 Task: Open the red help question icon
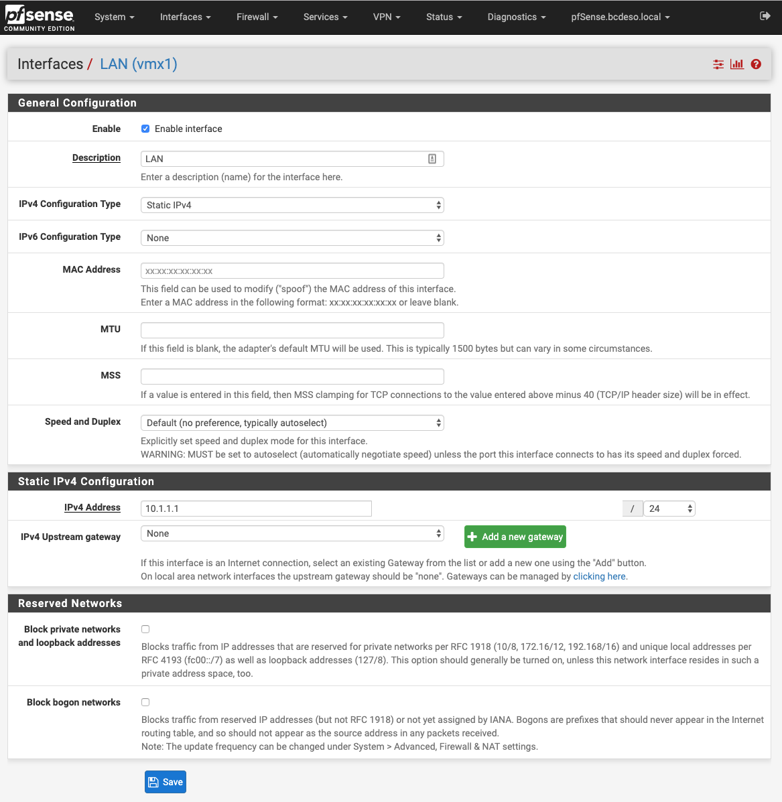756,64
